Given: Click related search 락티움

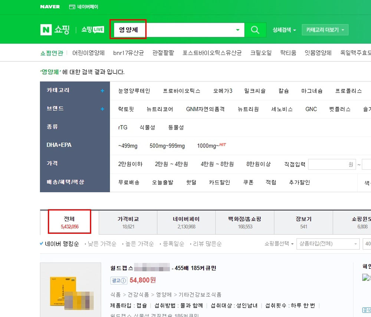Looking at the screenshot, I should click(x=288, y=53).
